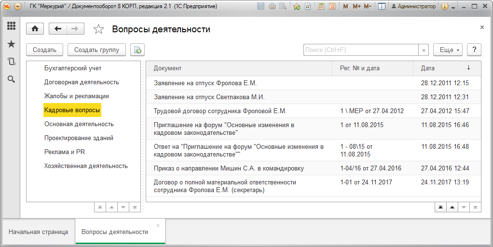
Task: Open the Calendar icon in title bar
Action: point(332,6)
